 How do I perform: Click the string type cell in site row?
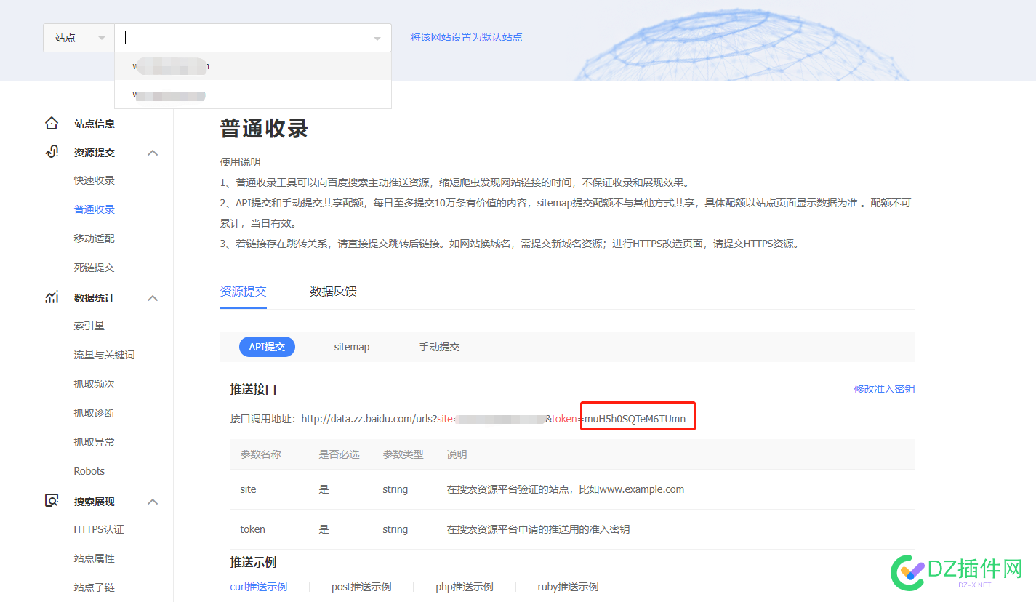pyautogui.click(x=395, y=489)
